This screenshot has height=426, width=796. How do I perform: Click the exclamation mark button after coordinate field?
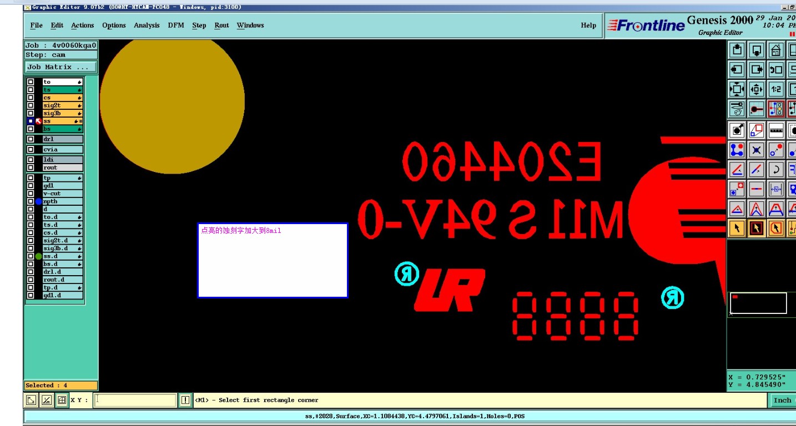coord(185,400)
